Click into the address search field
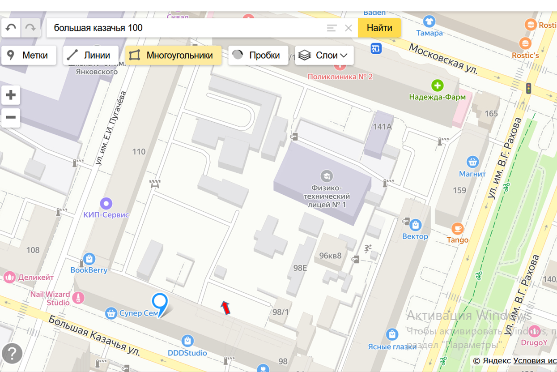The image size is (557, 372). point(188,28)
